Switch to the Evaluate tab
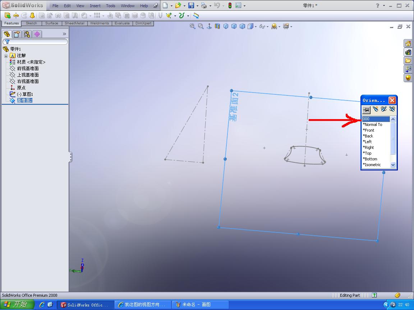Viewport: 414px width, 310px height. (x=122, y=23)
